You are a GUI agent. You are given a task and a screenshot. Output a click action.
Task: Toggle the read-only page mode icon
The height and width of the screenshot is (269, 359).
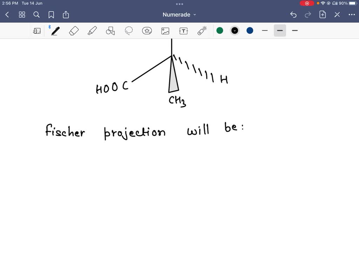point(37,30)
